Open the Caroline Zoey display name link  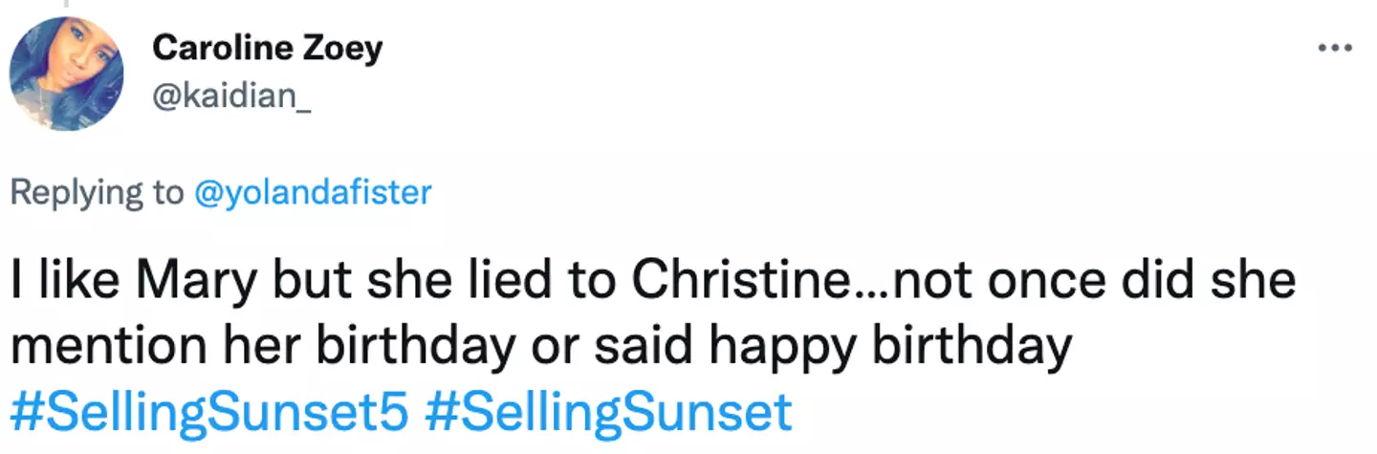[267, 48]
